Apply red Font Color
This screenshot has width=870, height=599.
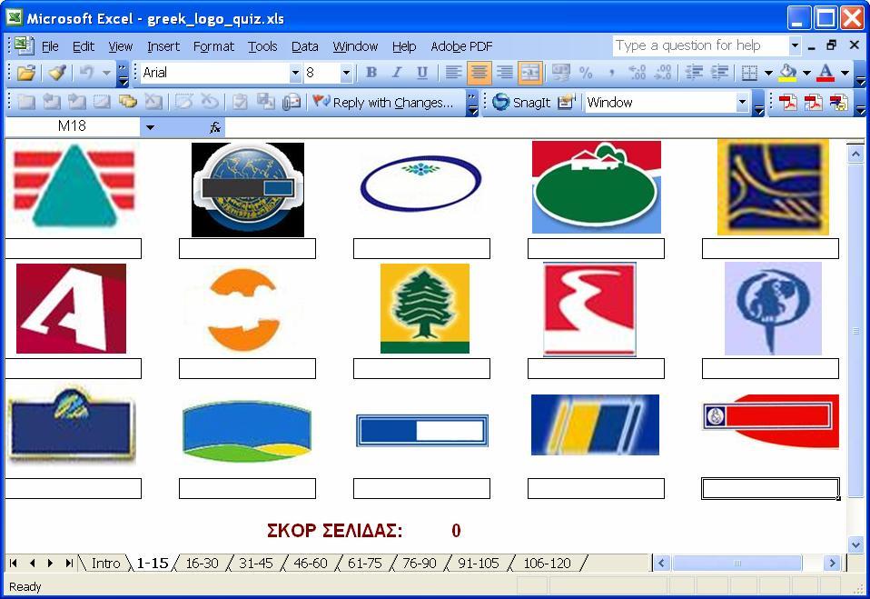pos(826,73)
